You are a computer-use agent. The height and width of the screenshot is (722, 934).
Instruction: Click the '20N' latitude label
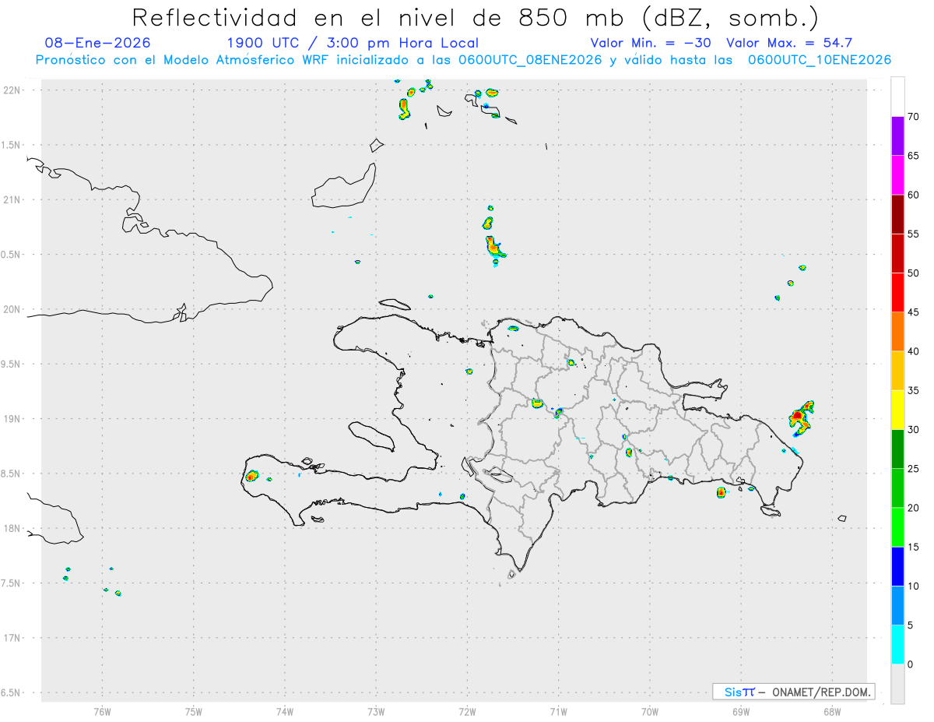click(13, 309)
